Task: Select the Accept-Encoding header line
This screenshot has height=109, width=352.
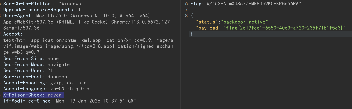Action: (45, 83)
